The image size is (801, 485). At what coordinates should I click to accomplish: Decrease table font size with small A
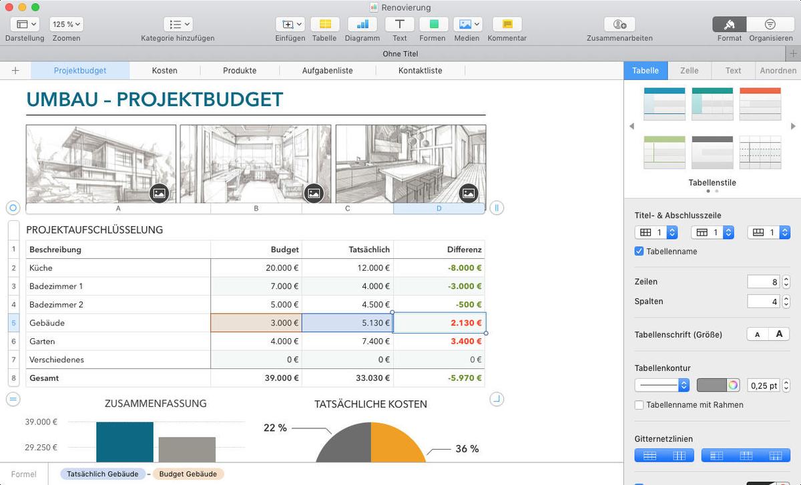point(757,334)
